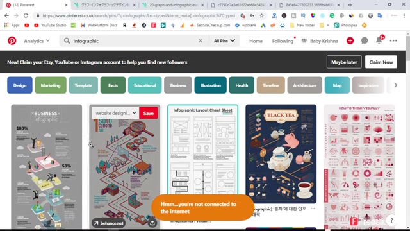The height and width of the screenshot is (231, 410).
Task: Open the messages speech bubble icon
Action: point(365,40)
